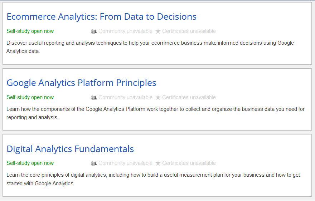
Task: Click Self-study open now under Digital Analytics Fundamentals
Action: tap(30, 163)
